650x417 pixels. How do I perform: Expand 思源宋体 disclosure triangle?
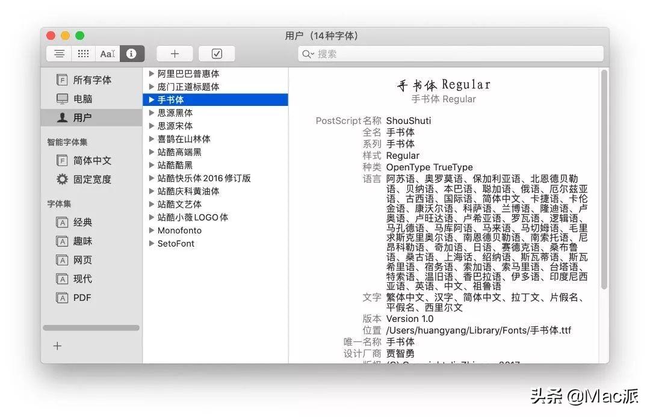tap(151, 126)
